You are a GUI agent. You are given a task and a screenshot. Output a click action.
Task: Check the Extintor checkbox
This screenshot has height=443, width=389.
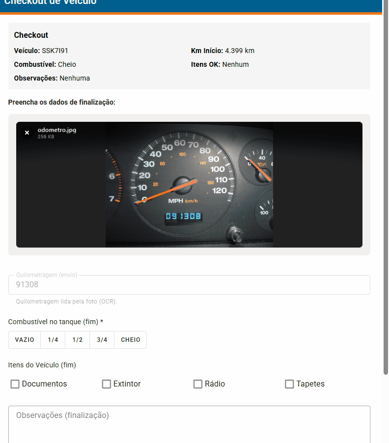point(107,384)
